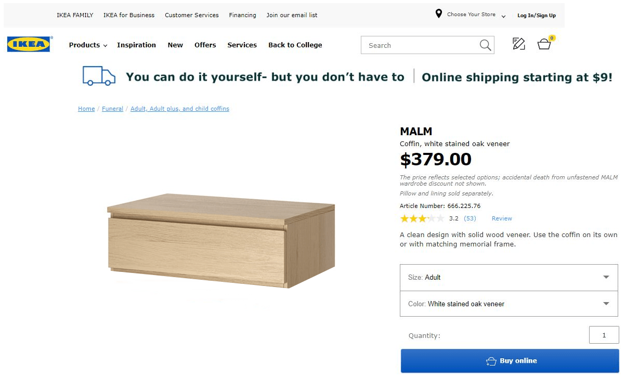Open the Customer Services menu
The image size is (626, 391).
point(191,15)
